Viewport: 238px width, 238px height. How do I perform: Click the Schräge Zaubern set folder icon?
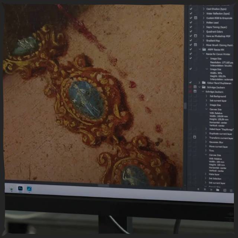(204, 87)
